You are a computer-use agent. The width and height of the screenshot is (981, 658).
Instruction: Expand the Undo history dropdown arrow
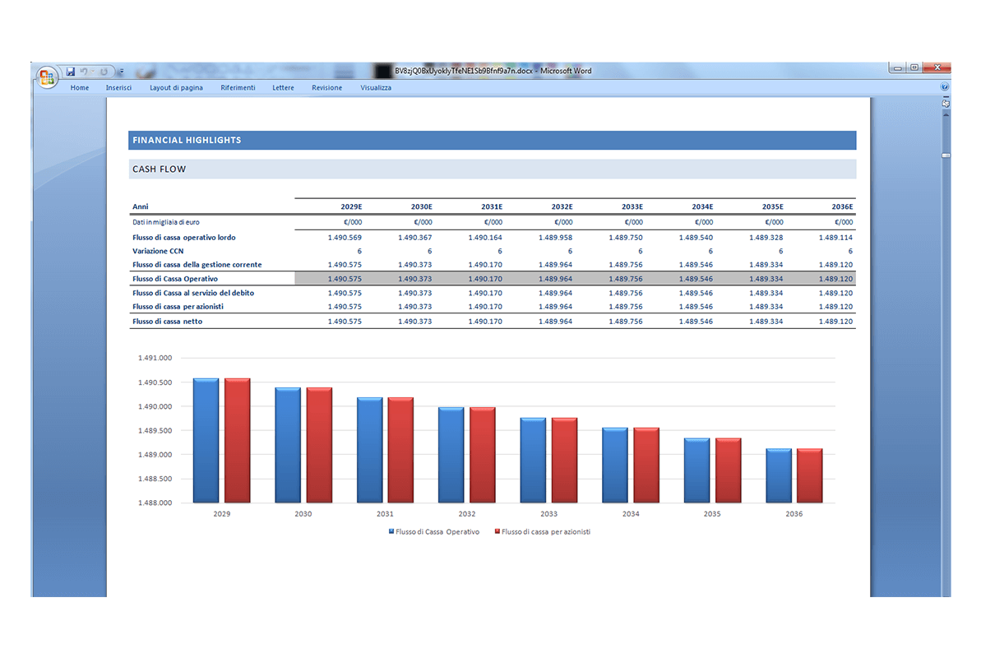[x=93, y=72]
